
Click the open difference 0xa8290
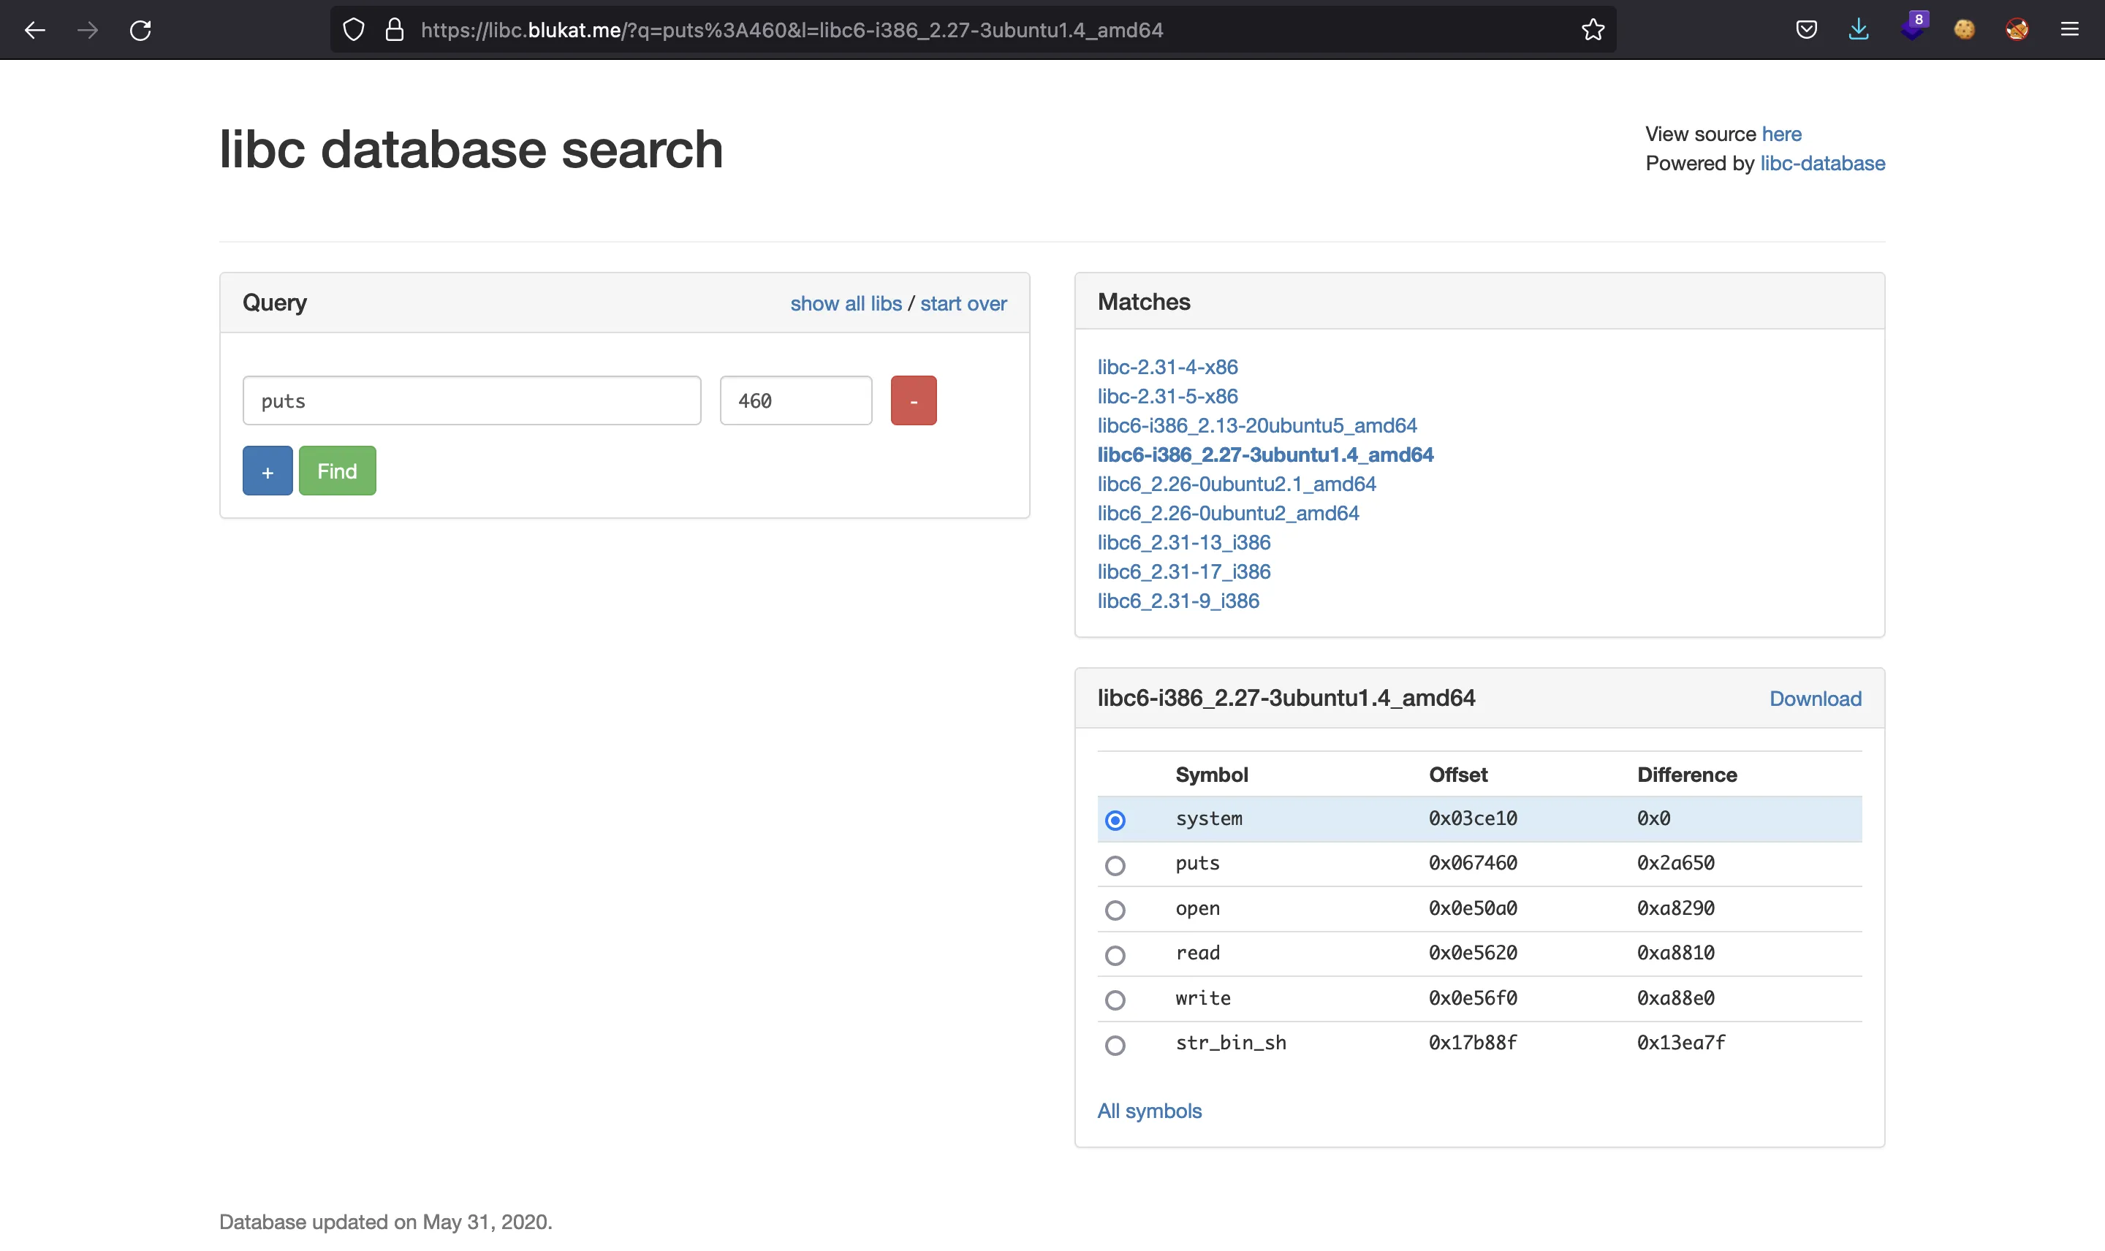1675,909
